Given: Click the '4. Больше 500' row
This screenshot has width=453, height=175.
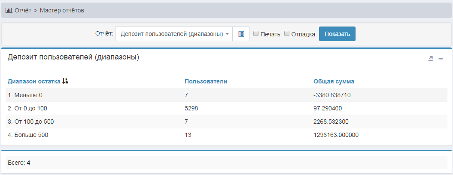Looking at the screenshot, I should coord(28,135).
